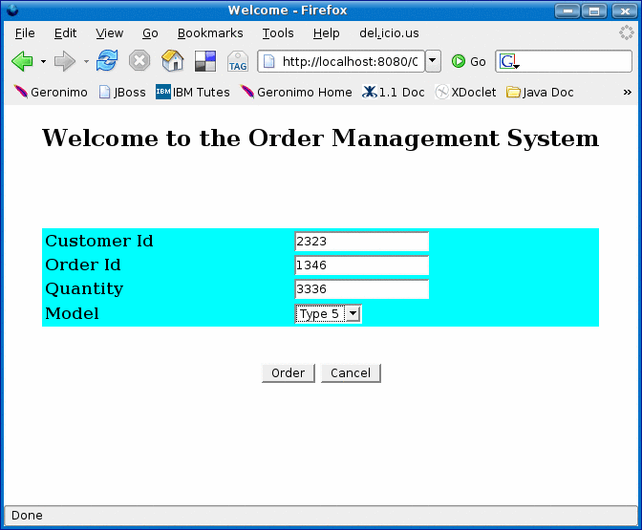The image size is (642, 530).
Task: Click the grey Forward arrow
Action: pos(65,61)
